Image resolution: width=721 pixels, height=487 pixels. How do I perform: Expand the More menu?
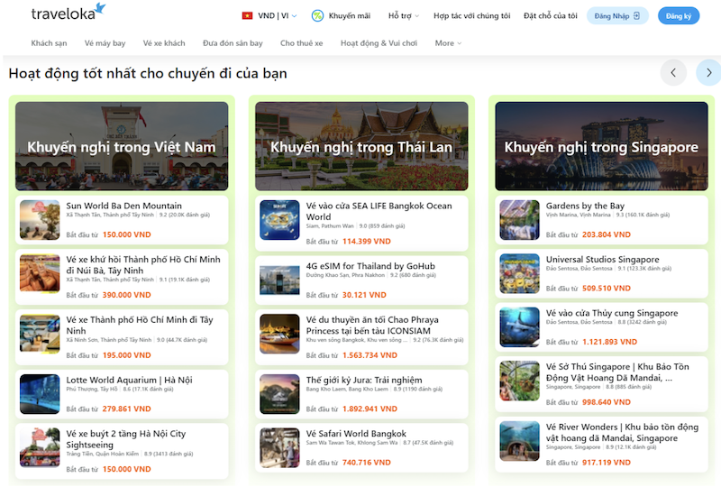click(x=448, y=42)
